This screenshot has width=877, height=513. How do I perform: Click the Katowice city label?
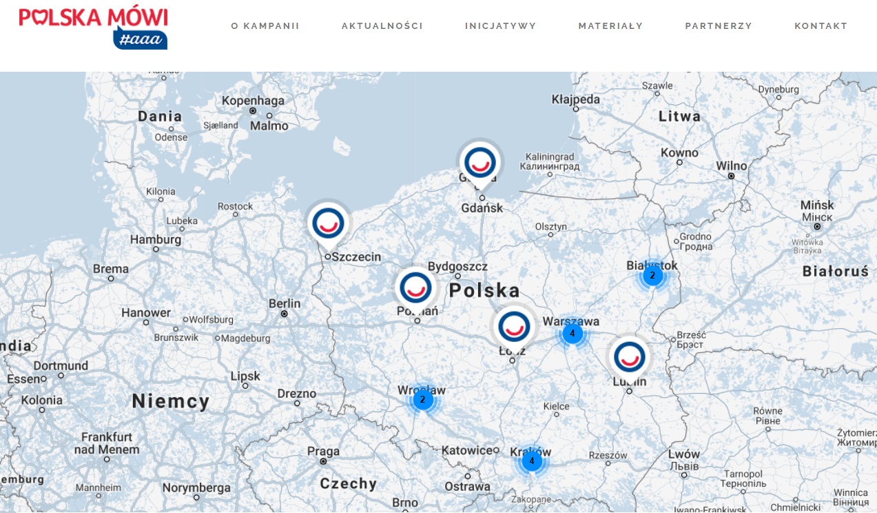point(467,450)
